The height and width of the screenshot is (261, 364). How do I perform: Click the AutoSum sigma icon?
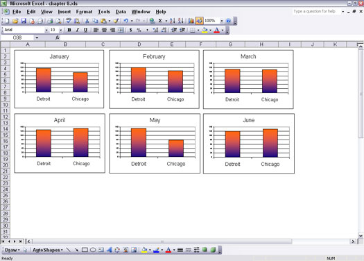click(x=160, y=21)
